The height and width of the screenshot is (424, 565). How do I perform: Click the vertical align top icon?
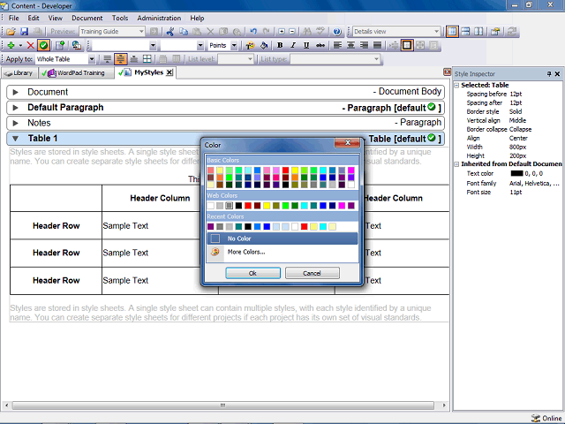coord(107,59)
